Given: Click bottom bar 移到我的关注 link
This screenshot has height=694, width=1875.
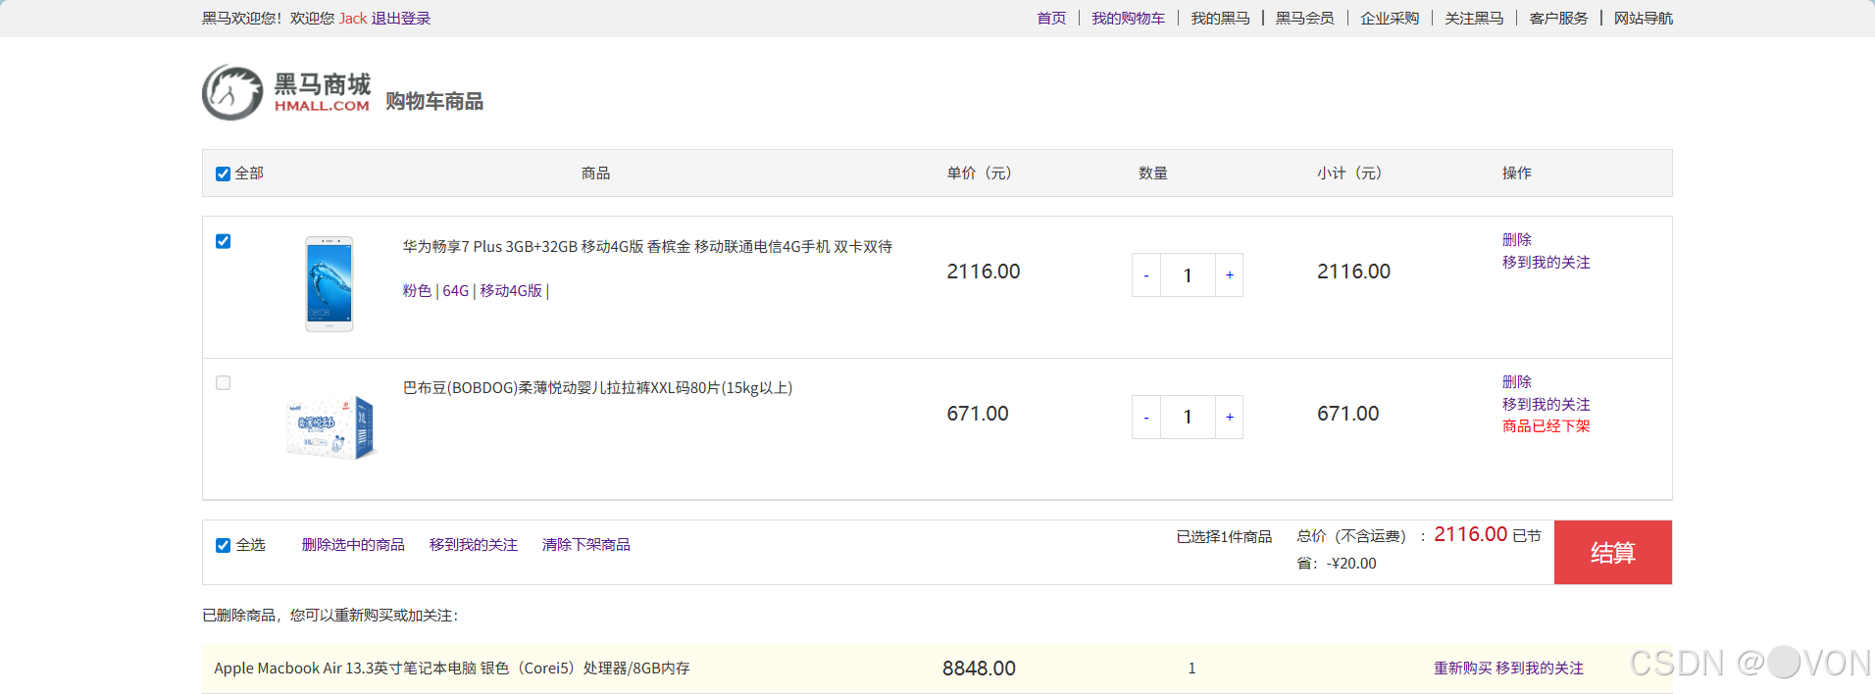Looking at the screenshot, I should tap(474, 545).
